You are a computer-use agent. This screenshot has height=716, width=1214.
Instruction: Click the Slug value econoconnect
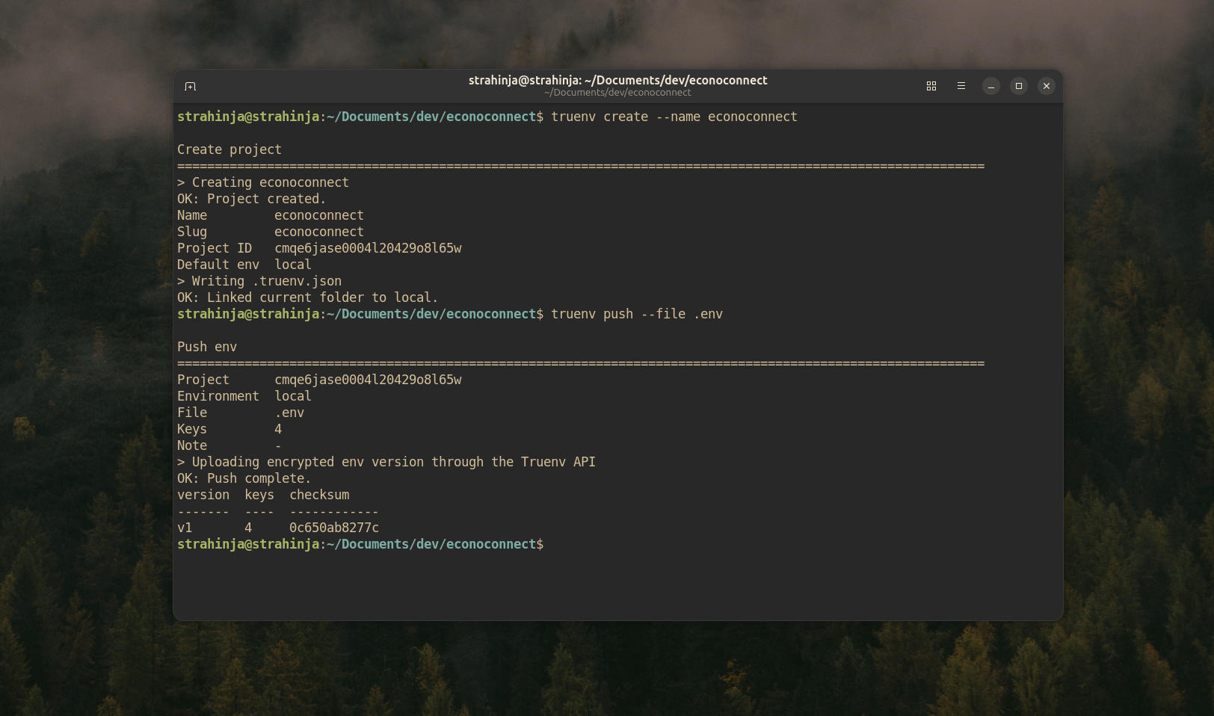pyautogui.click(x=319, y=232)
